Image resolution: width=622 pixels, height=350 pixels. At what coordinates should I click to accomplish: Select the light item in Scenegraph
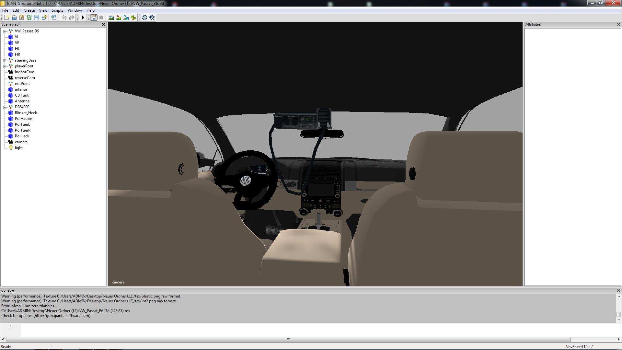coord(18,148)
